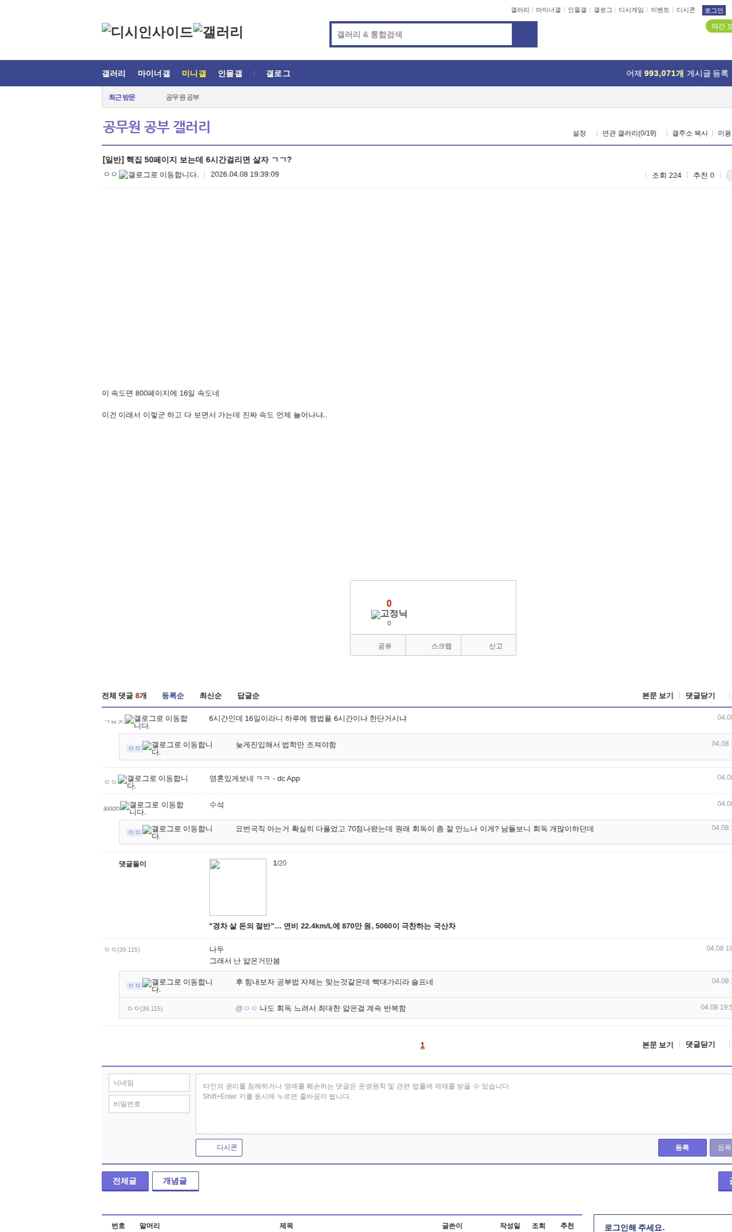Click the 최근 방문 tab
The image size is (732, 1232).
pyautogui.click(x=122, y=98)
